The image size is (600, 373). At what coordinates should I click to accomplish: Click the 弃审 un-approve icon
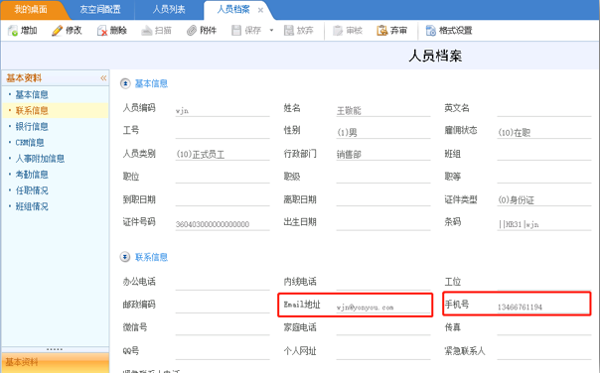(381, 31)
